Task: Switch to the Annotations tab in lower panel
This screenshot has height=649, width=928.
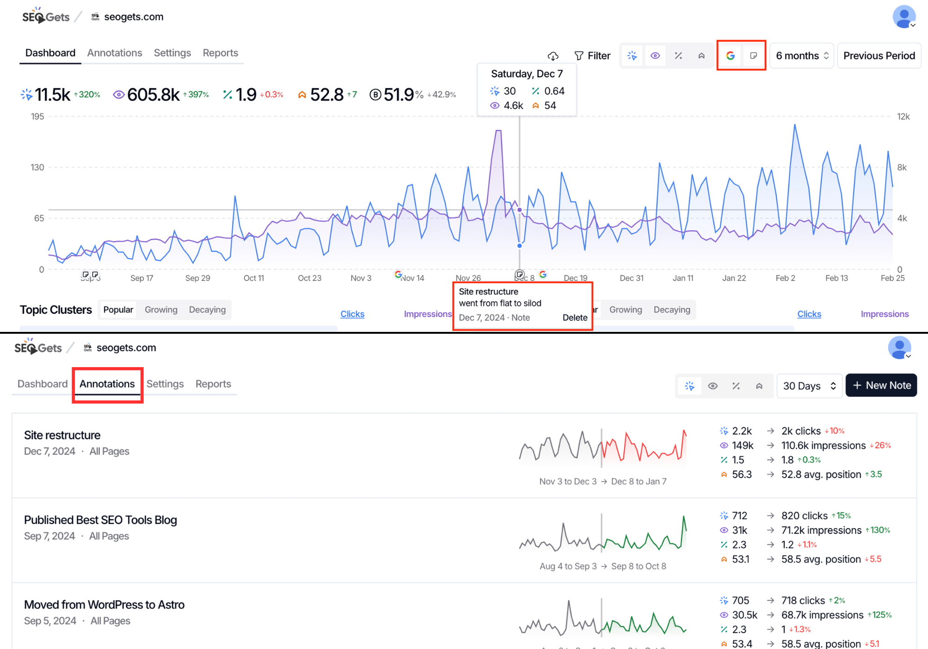Action: tap(107, 384)
